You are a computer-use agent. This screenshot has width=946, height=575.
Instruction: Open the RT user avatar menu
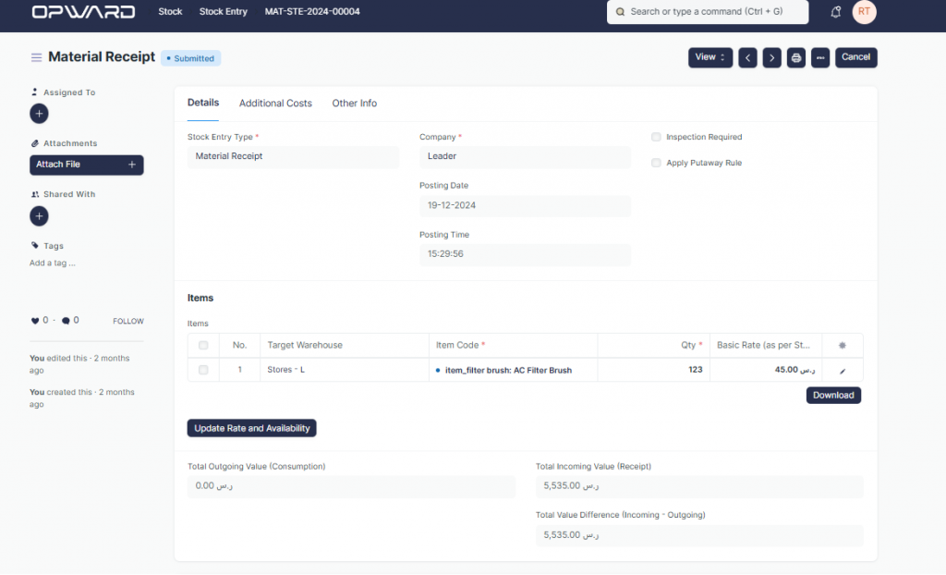pos(864,12)
